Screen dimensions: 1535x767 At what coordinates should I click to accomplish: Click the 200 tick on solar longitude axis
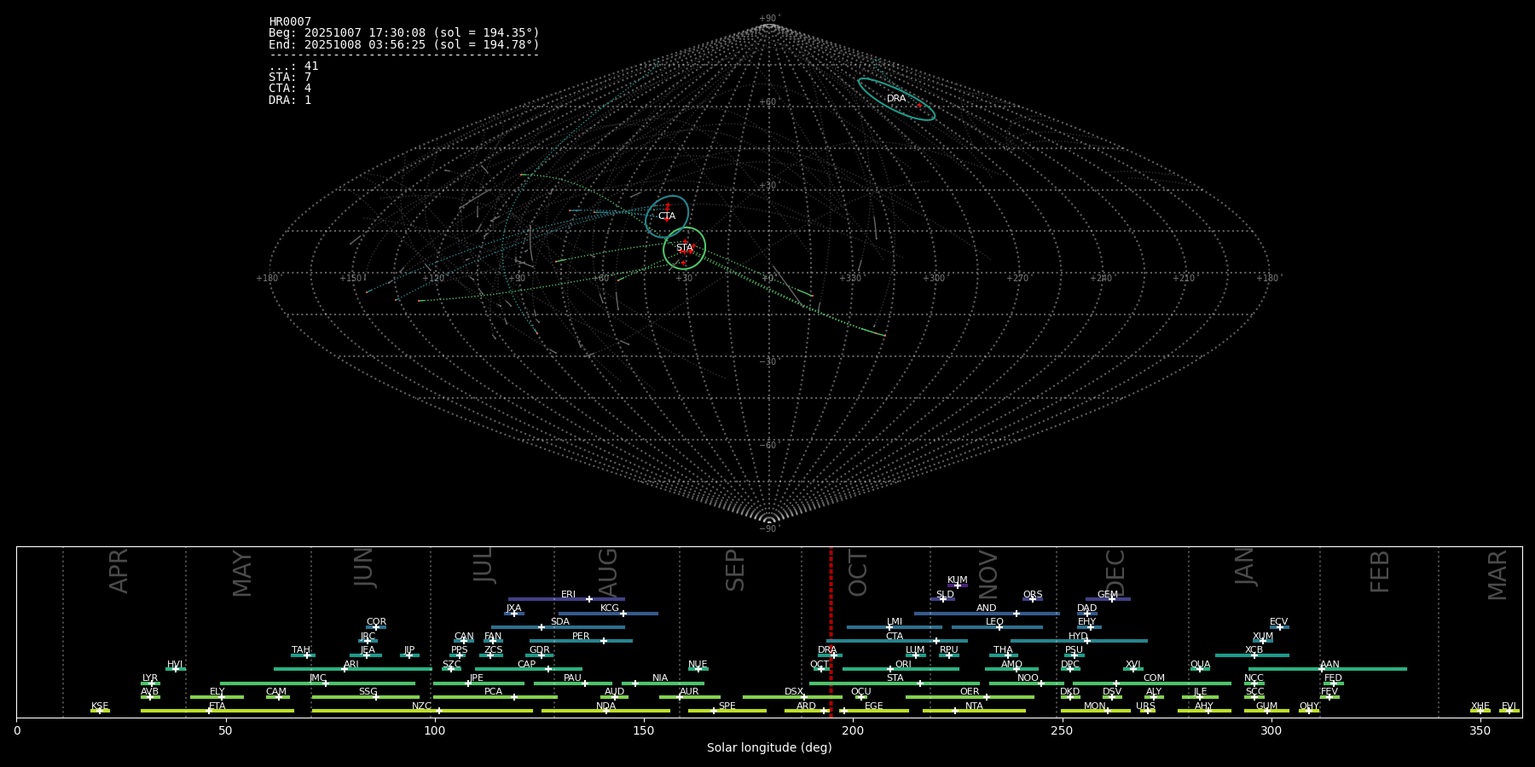[852, 731]
